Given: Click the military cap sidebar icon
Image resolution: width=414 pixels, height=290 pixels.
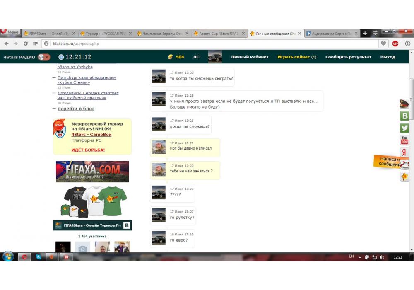Looking at the screenshot, I should point(404,104).
